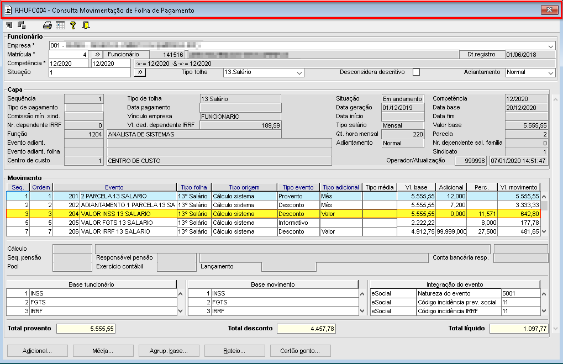Sort by the Evento column header

[114, 187]
